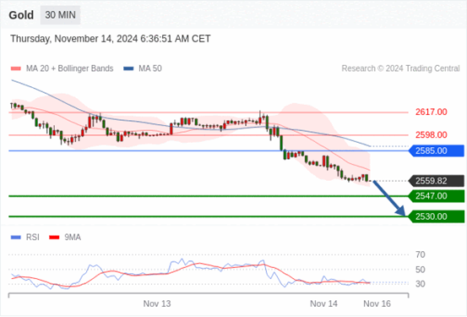The image size is (467, 317).
Task: Toggle the RSI legend entry
Action: click(x=25, y=238)
